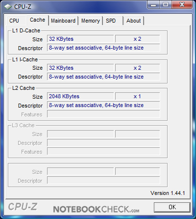196x219 pixels.
Task: Click the L1 D-Cache size field '32 KBytes'
Action: (x=80, y=39)
